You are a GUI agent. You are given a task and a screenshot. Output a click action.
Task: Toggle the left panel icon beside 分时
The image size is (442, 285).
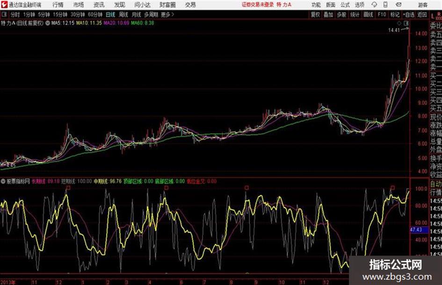(4, 15)
